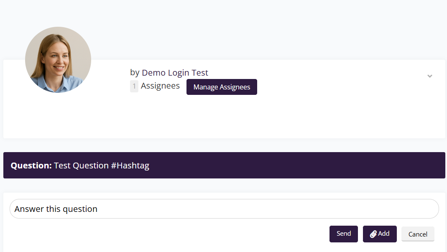This screenshot has height=252, width=447.
Task: Select the Assignees label
Action: [x=160, y=86]
